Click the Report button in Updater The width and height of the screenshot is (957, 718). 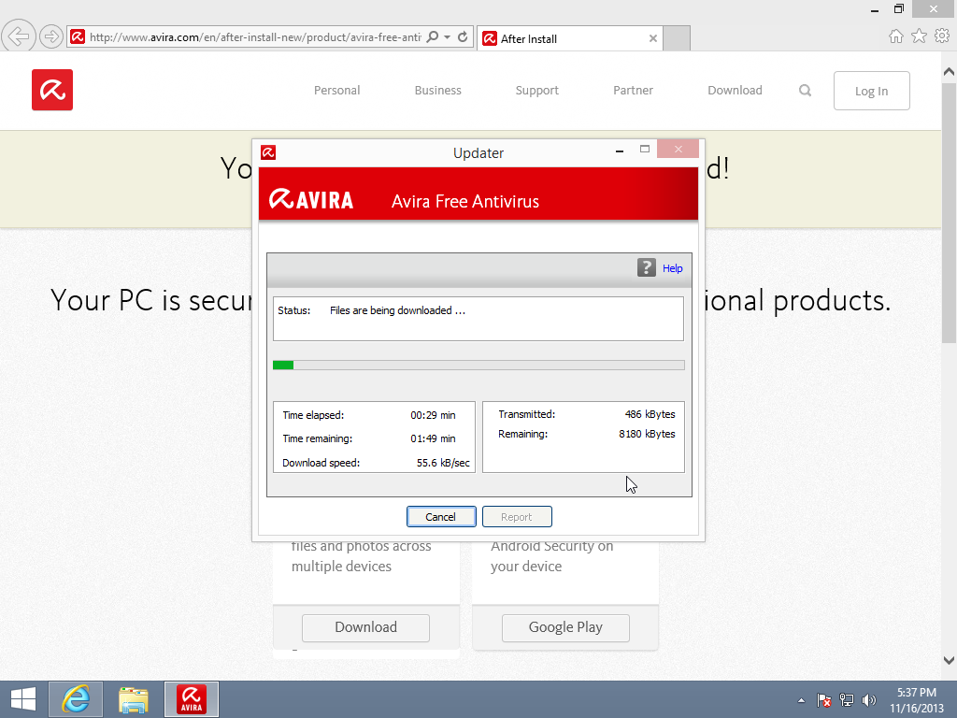(517, 516)
